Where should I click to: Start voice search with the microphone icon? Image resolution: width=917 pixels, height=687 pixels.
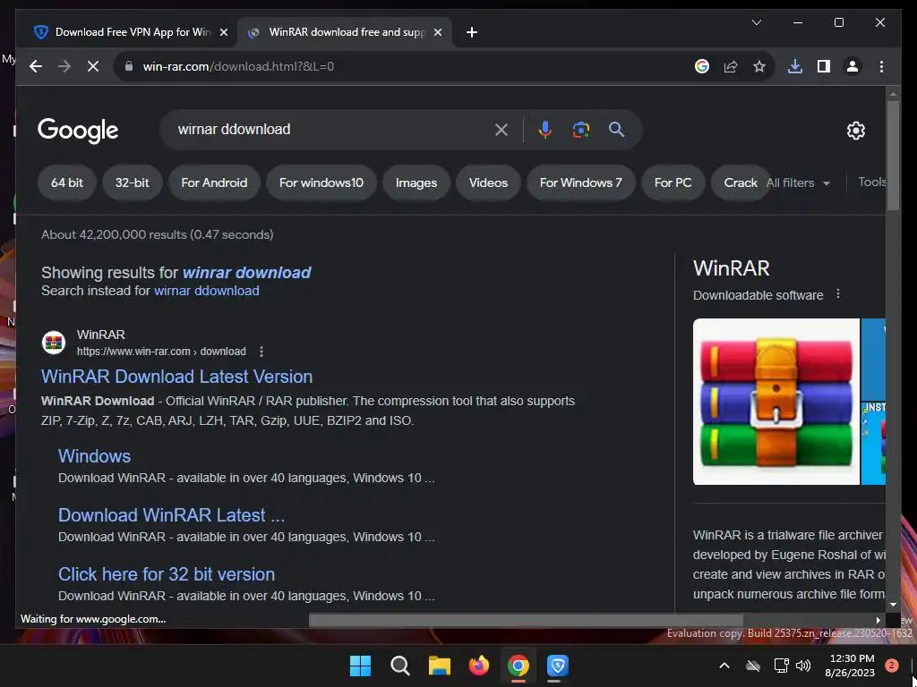pos(545,130)
